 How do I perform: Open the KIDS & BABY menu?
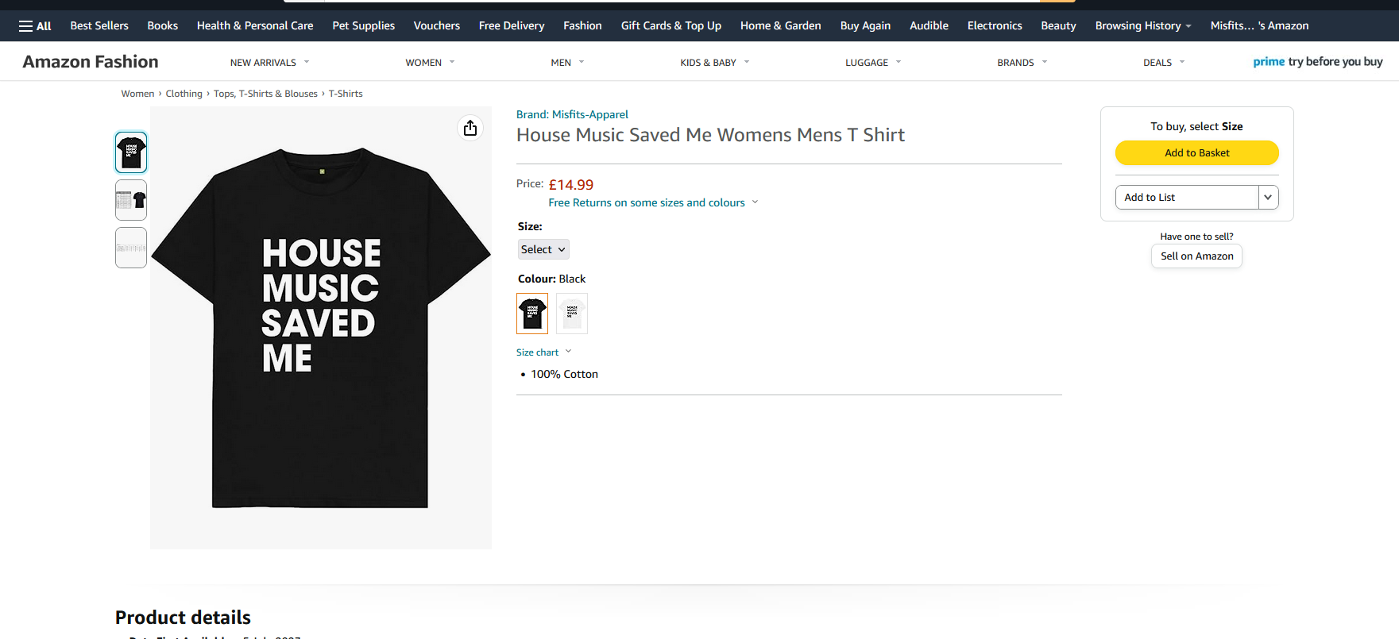click(714, 63)
